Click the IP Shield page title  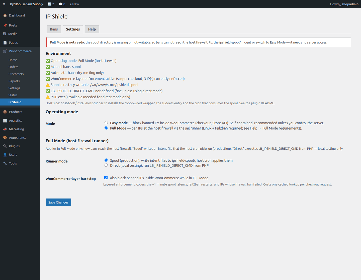tap(57, 16)
